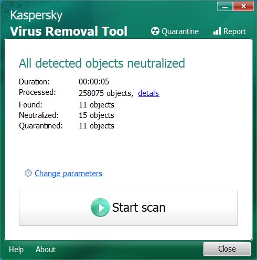Click the Virus Removal Tool title

[x=69, y=31]
